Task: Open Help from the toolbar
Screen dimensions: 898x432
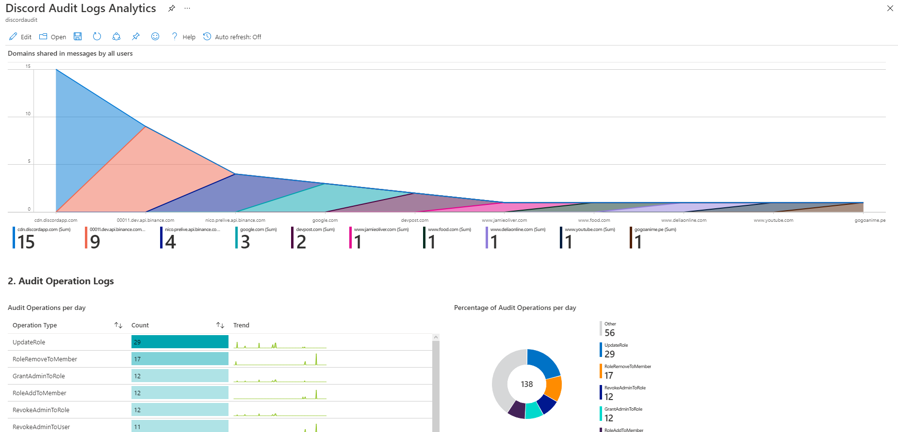Action: coord(183,37)
